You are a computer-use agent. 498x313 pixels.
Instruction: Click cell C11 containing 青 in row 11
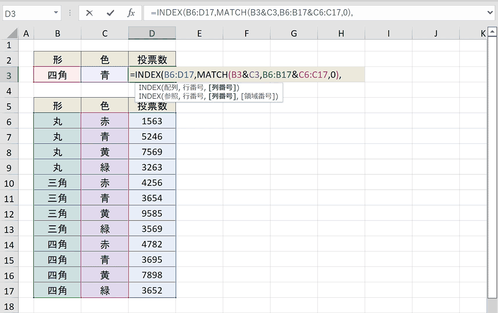[x=105, y=198]
